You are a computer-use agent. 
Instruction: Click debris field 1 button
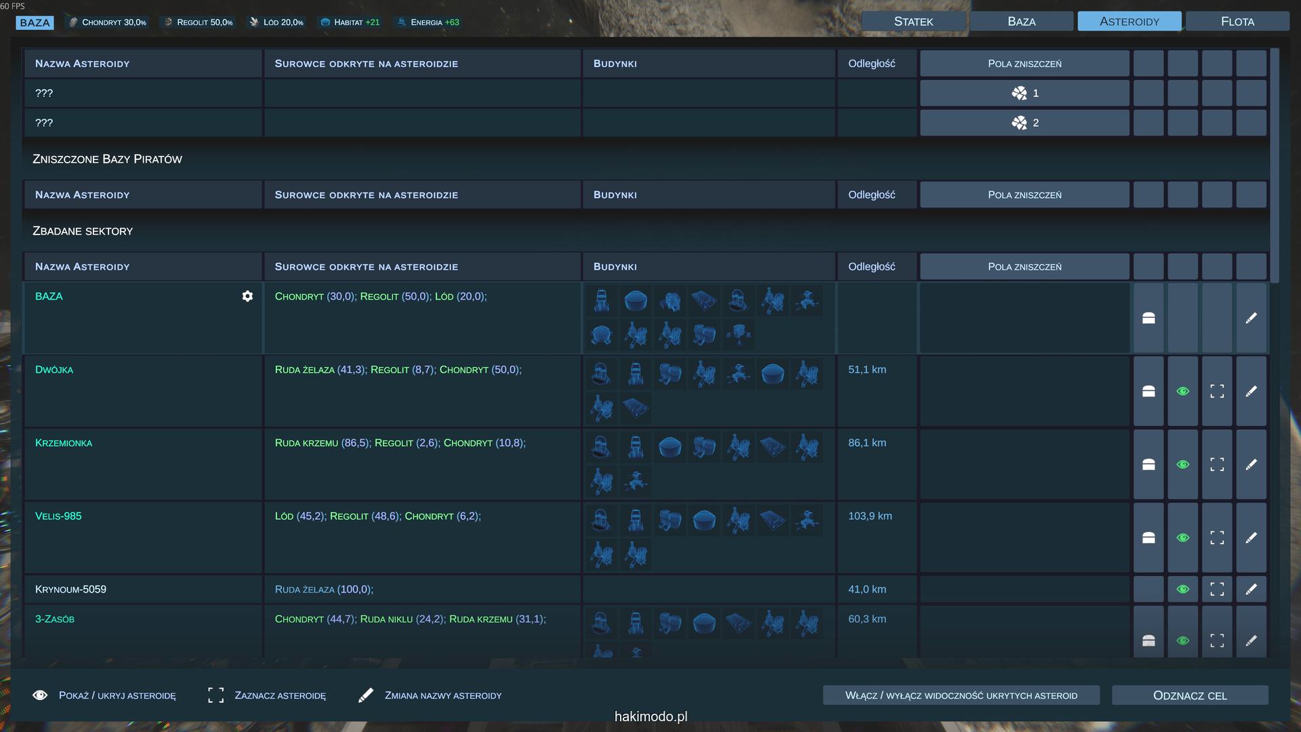[x=1024, y=93]
